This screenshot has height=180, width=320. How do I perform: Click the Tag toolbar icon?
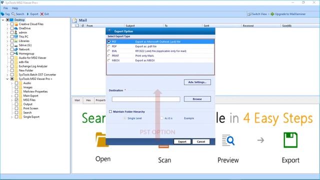click(2, 14)
